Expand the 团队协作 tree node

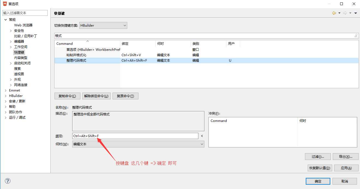[x=6, y=112]
